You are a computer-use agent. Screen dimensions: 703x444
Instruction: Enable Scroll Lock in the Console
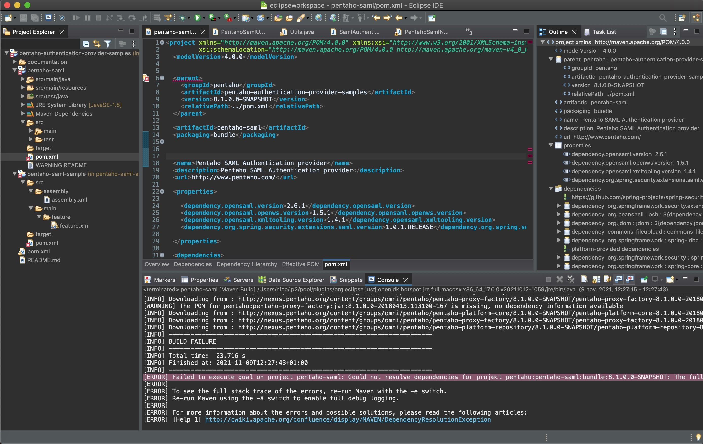pos(595,280)
